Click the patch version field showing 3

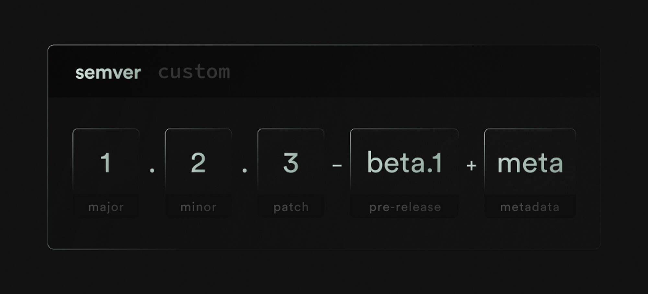tap(291, 162)
